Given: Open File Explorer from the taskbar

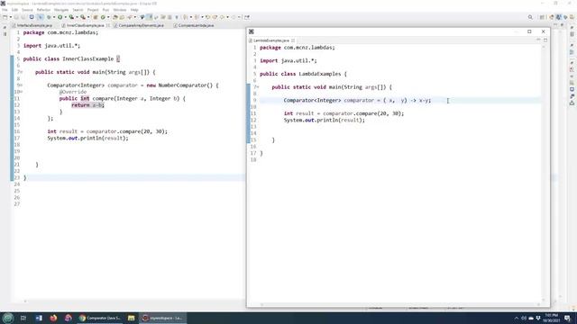Looking at the screenshot, I should 131,318.
